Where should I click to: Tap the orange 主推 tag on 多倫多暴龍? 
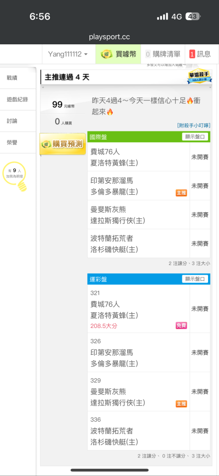point(181,193)
